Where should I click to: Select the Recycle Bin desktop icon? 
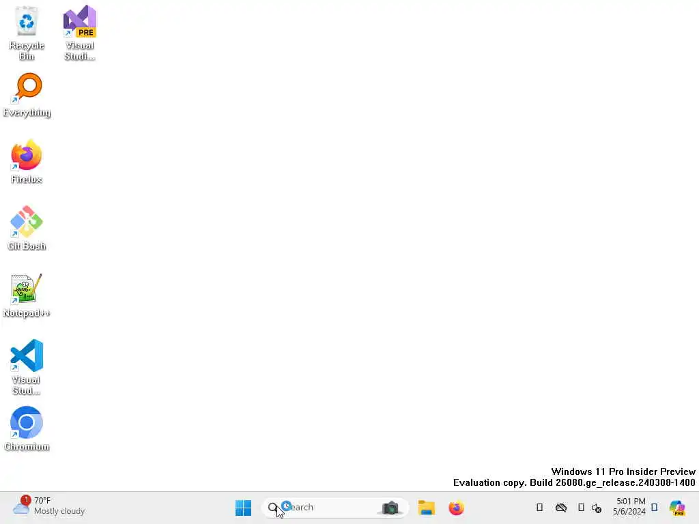[27, 33]
